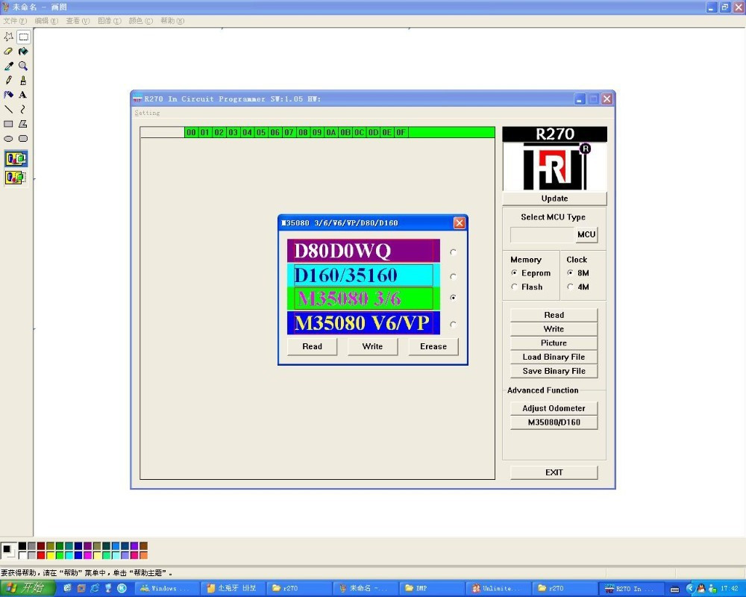The image size is (746, 597).
Task: Select the Free-Form Select tool in Paint
Action: (x=8, y=37)
